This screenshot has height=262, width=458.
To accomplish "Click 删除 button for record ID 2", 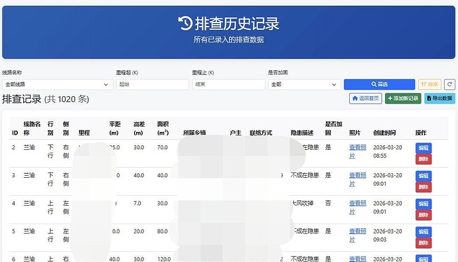I will 423,159.
